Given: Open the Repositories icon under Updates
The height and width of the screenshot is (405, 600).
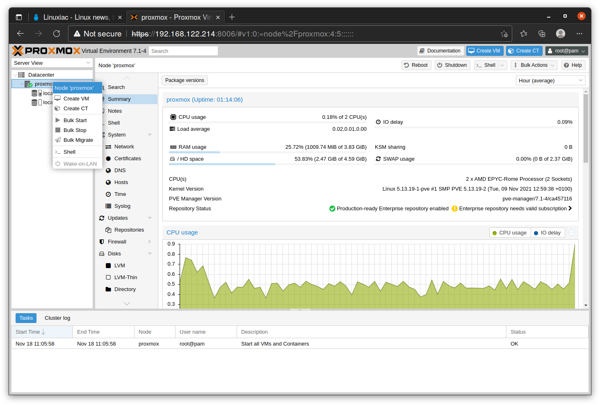Looking at the screenshot, I should click(x=108, y=230).
